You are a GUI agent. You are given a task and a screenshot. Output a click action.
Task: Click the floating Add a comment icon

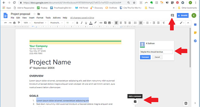click(135, 102)
